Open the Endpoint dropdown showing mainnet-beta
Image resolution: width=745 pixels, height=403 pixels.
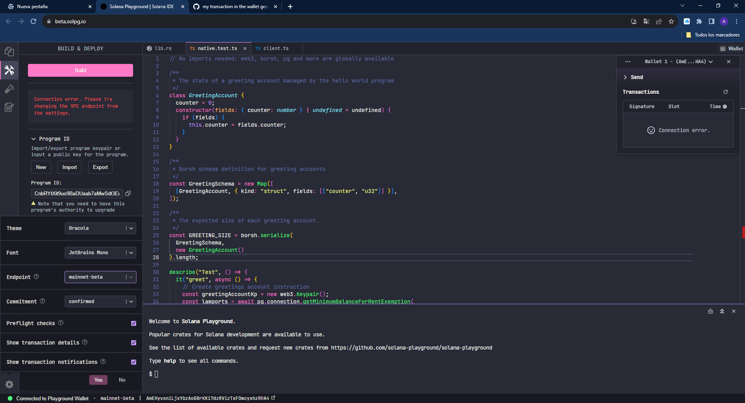[100, 277]
